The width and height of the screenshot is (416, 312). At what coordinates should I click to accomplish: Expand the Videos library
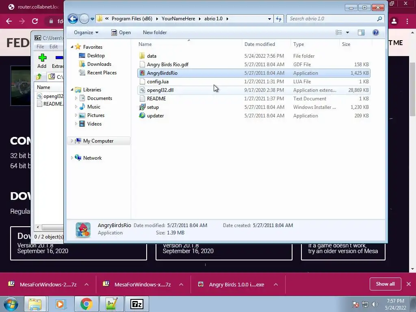pos(76,123)
